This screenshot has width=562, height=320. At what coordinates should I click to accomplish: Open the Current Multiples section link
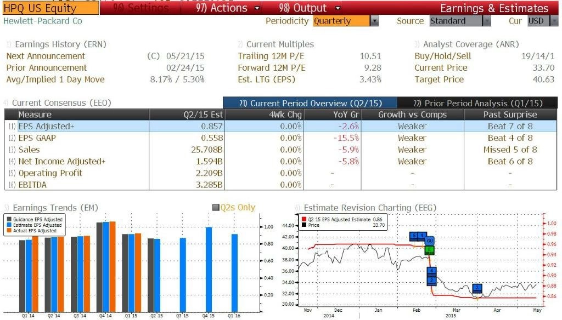(280, 44)
